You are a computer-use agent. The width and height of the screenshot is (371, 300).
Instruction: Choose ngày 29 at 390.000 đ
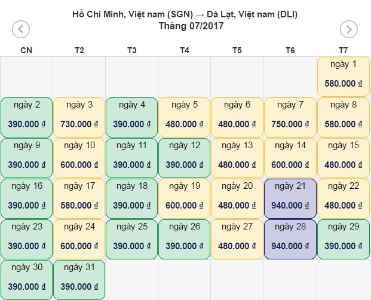pyautogui.click(x=344, y=240)
